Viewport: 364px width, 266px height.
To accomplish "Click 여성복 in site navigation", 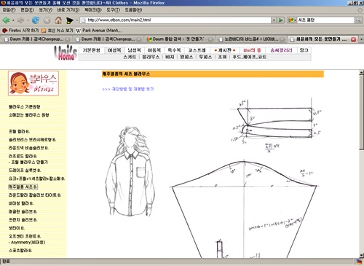I will pyautogui.click(x=114, y=50).
